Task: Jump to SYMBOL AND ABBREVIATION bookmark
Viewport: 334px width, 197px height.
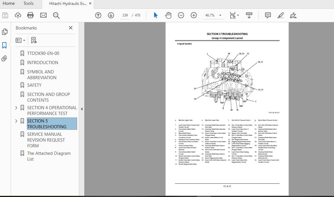Action: 42,75
